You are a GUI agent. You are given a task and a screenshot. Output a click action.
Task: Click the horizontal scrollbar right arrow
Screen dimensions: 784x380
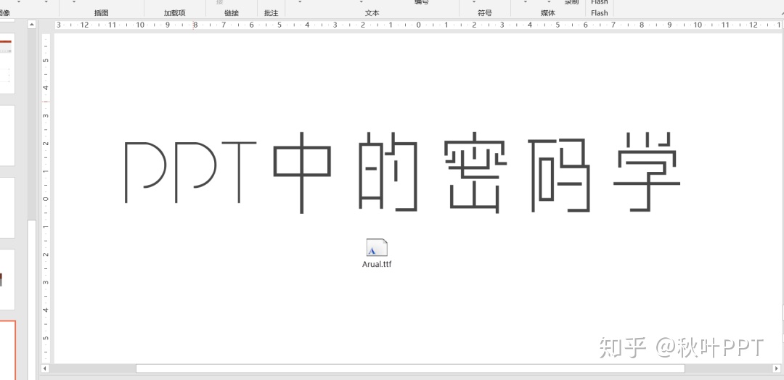[775, 368]
